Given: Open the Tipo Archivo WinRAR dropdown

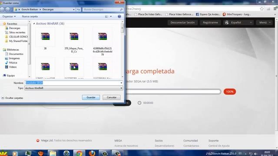Looking at the screenshot, I should click(x=74, y=88).
